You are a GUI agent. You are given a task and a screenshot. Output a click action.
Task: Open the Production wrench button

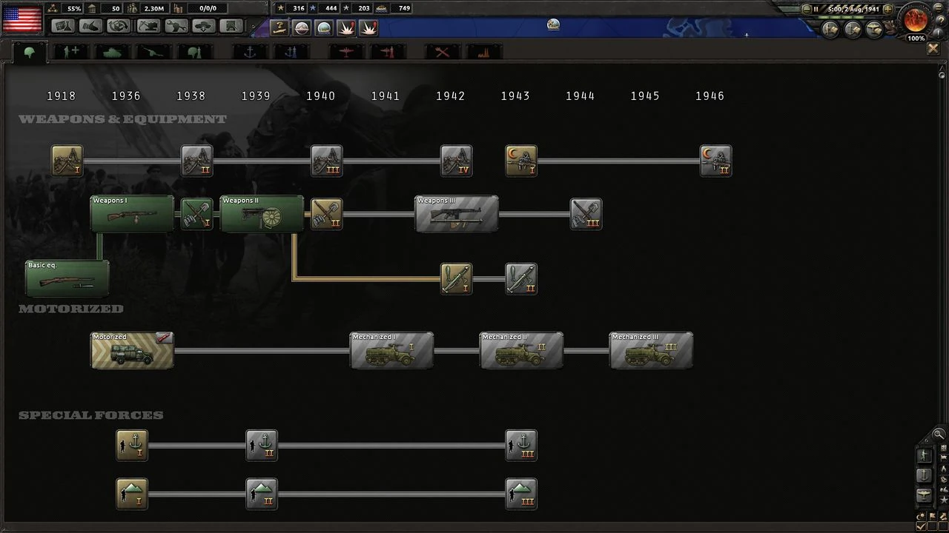click(x=176, y=26)
